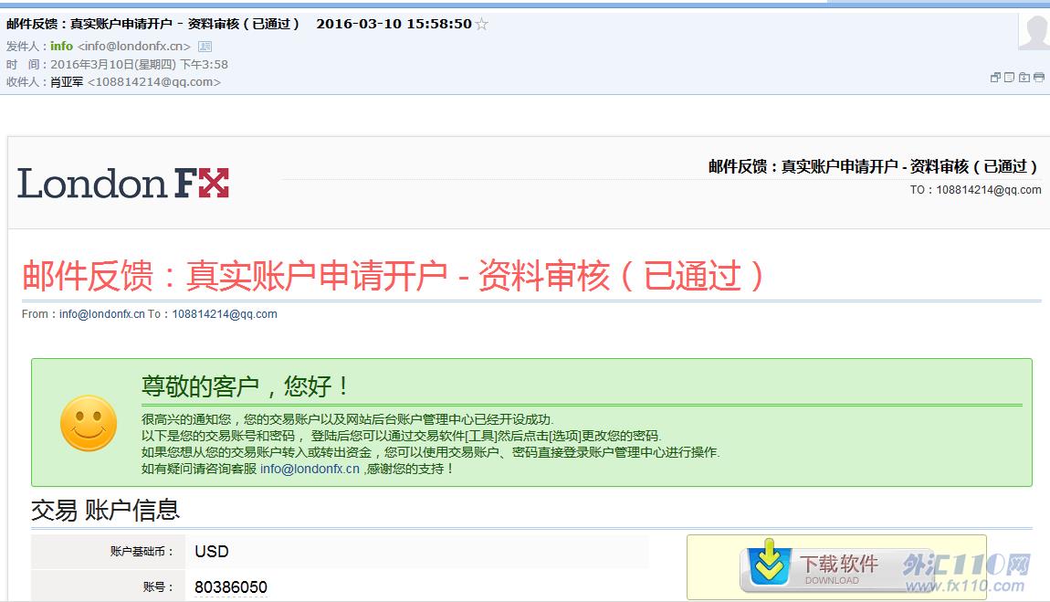Image resolution: width=1050 pixels, height=602 pixels.
Task: Star this email next to the timestamp
Action: pyautogui.click(x=482, y=25)
